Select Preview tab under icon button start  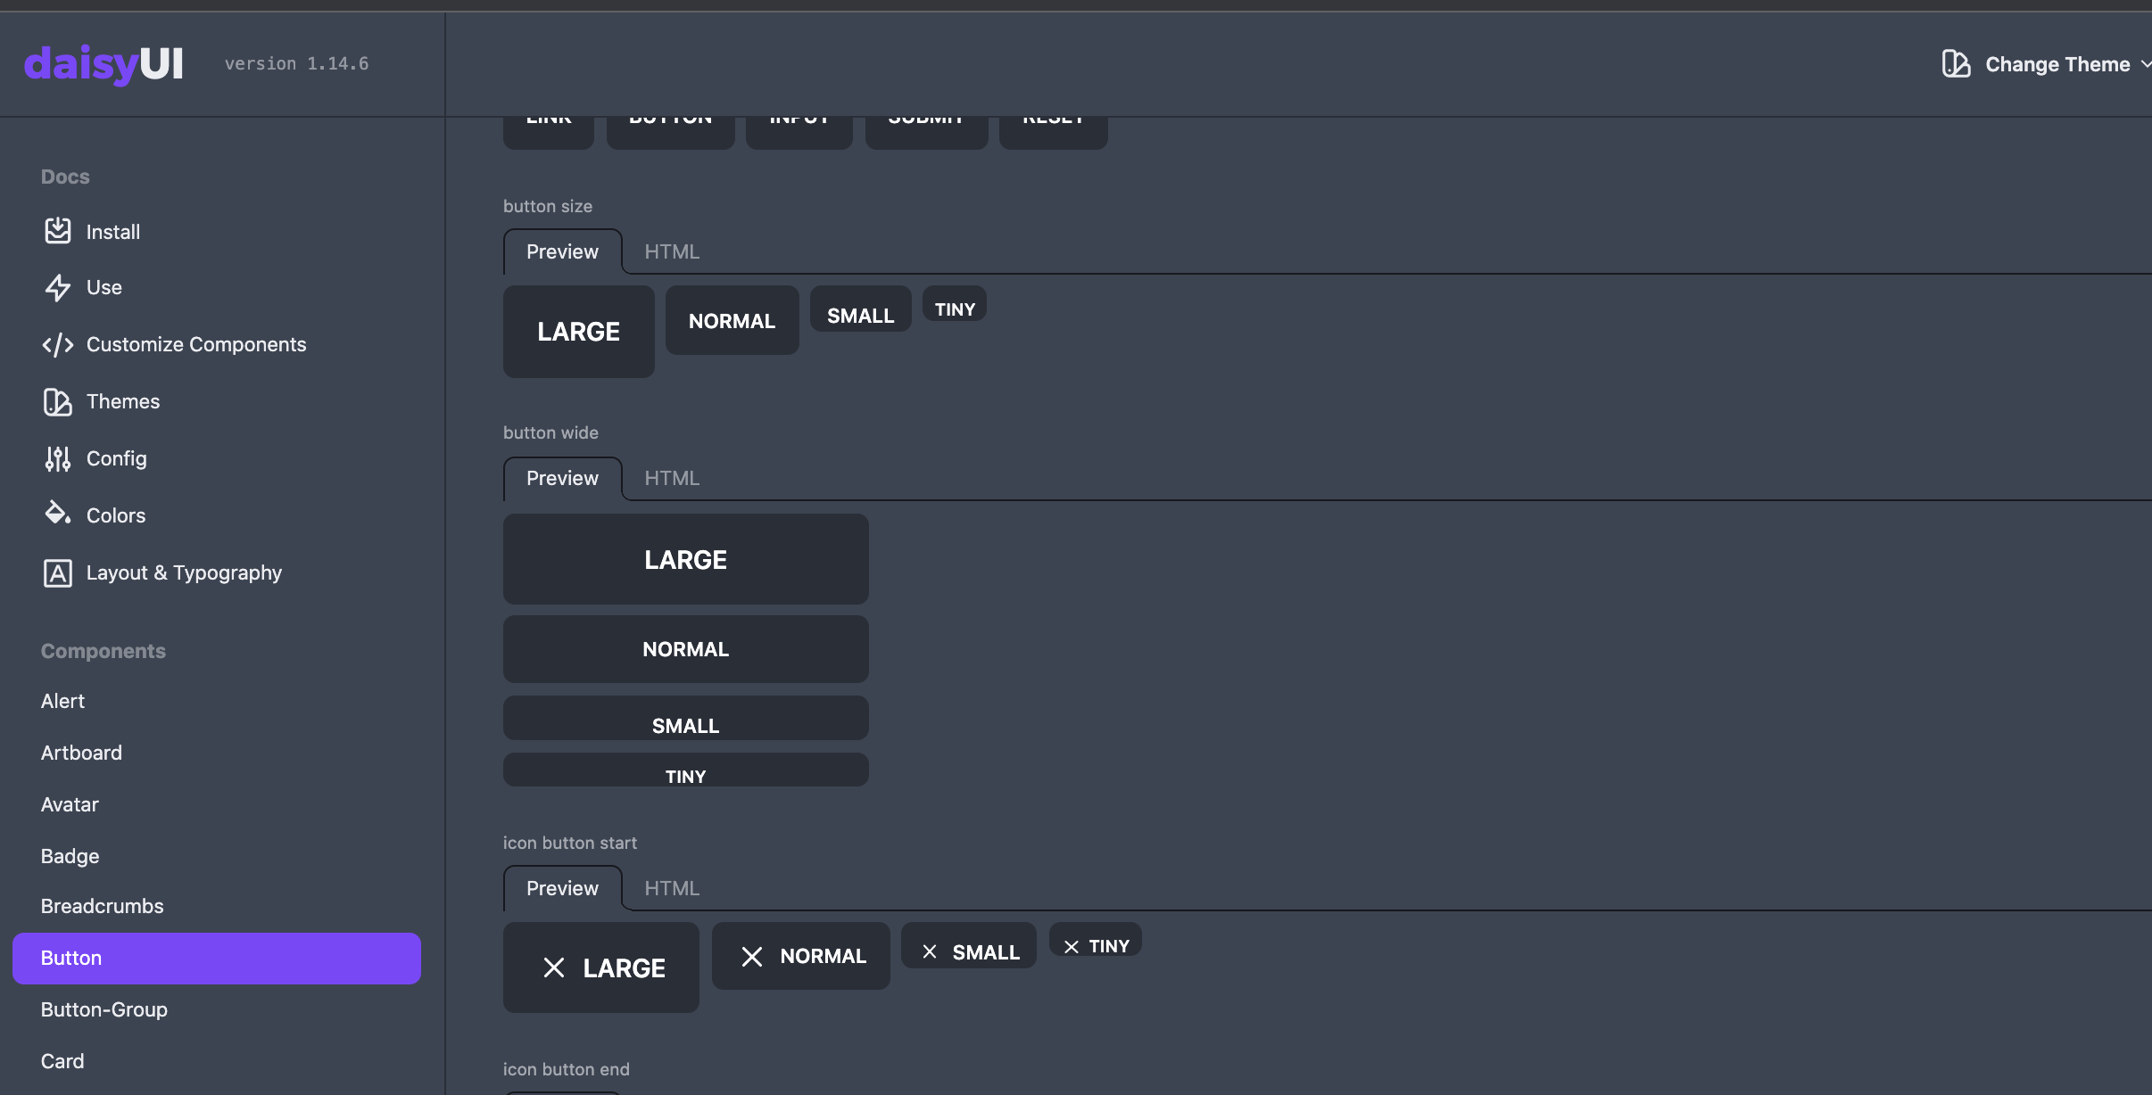[x=562, y=889]
